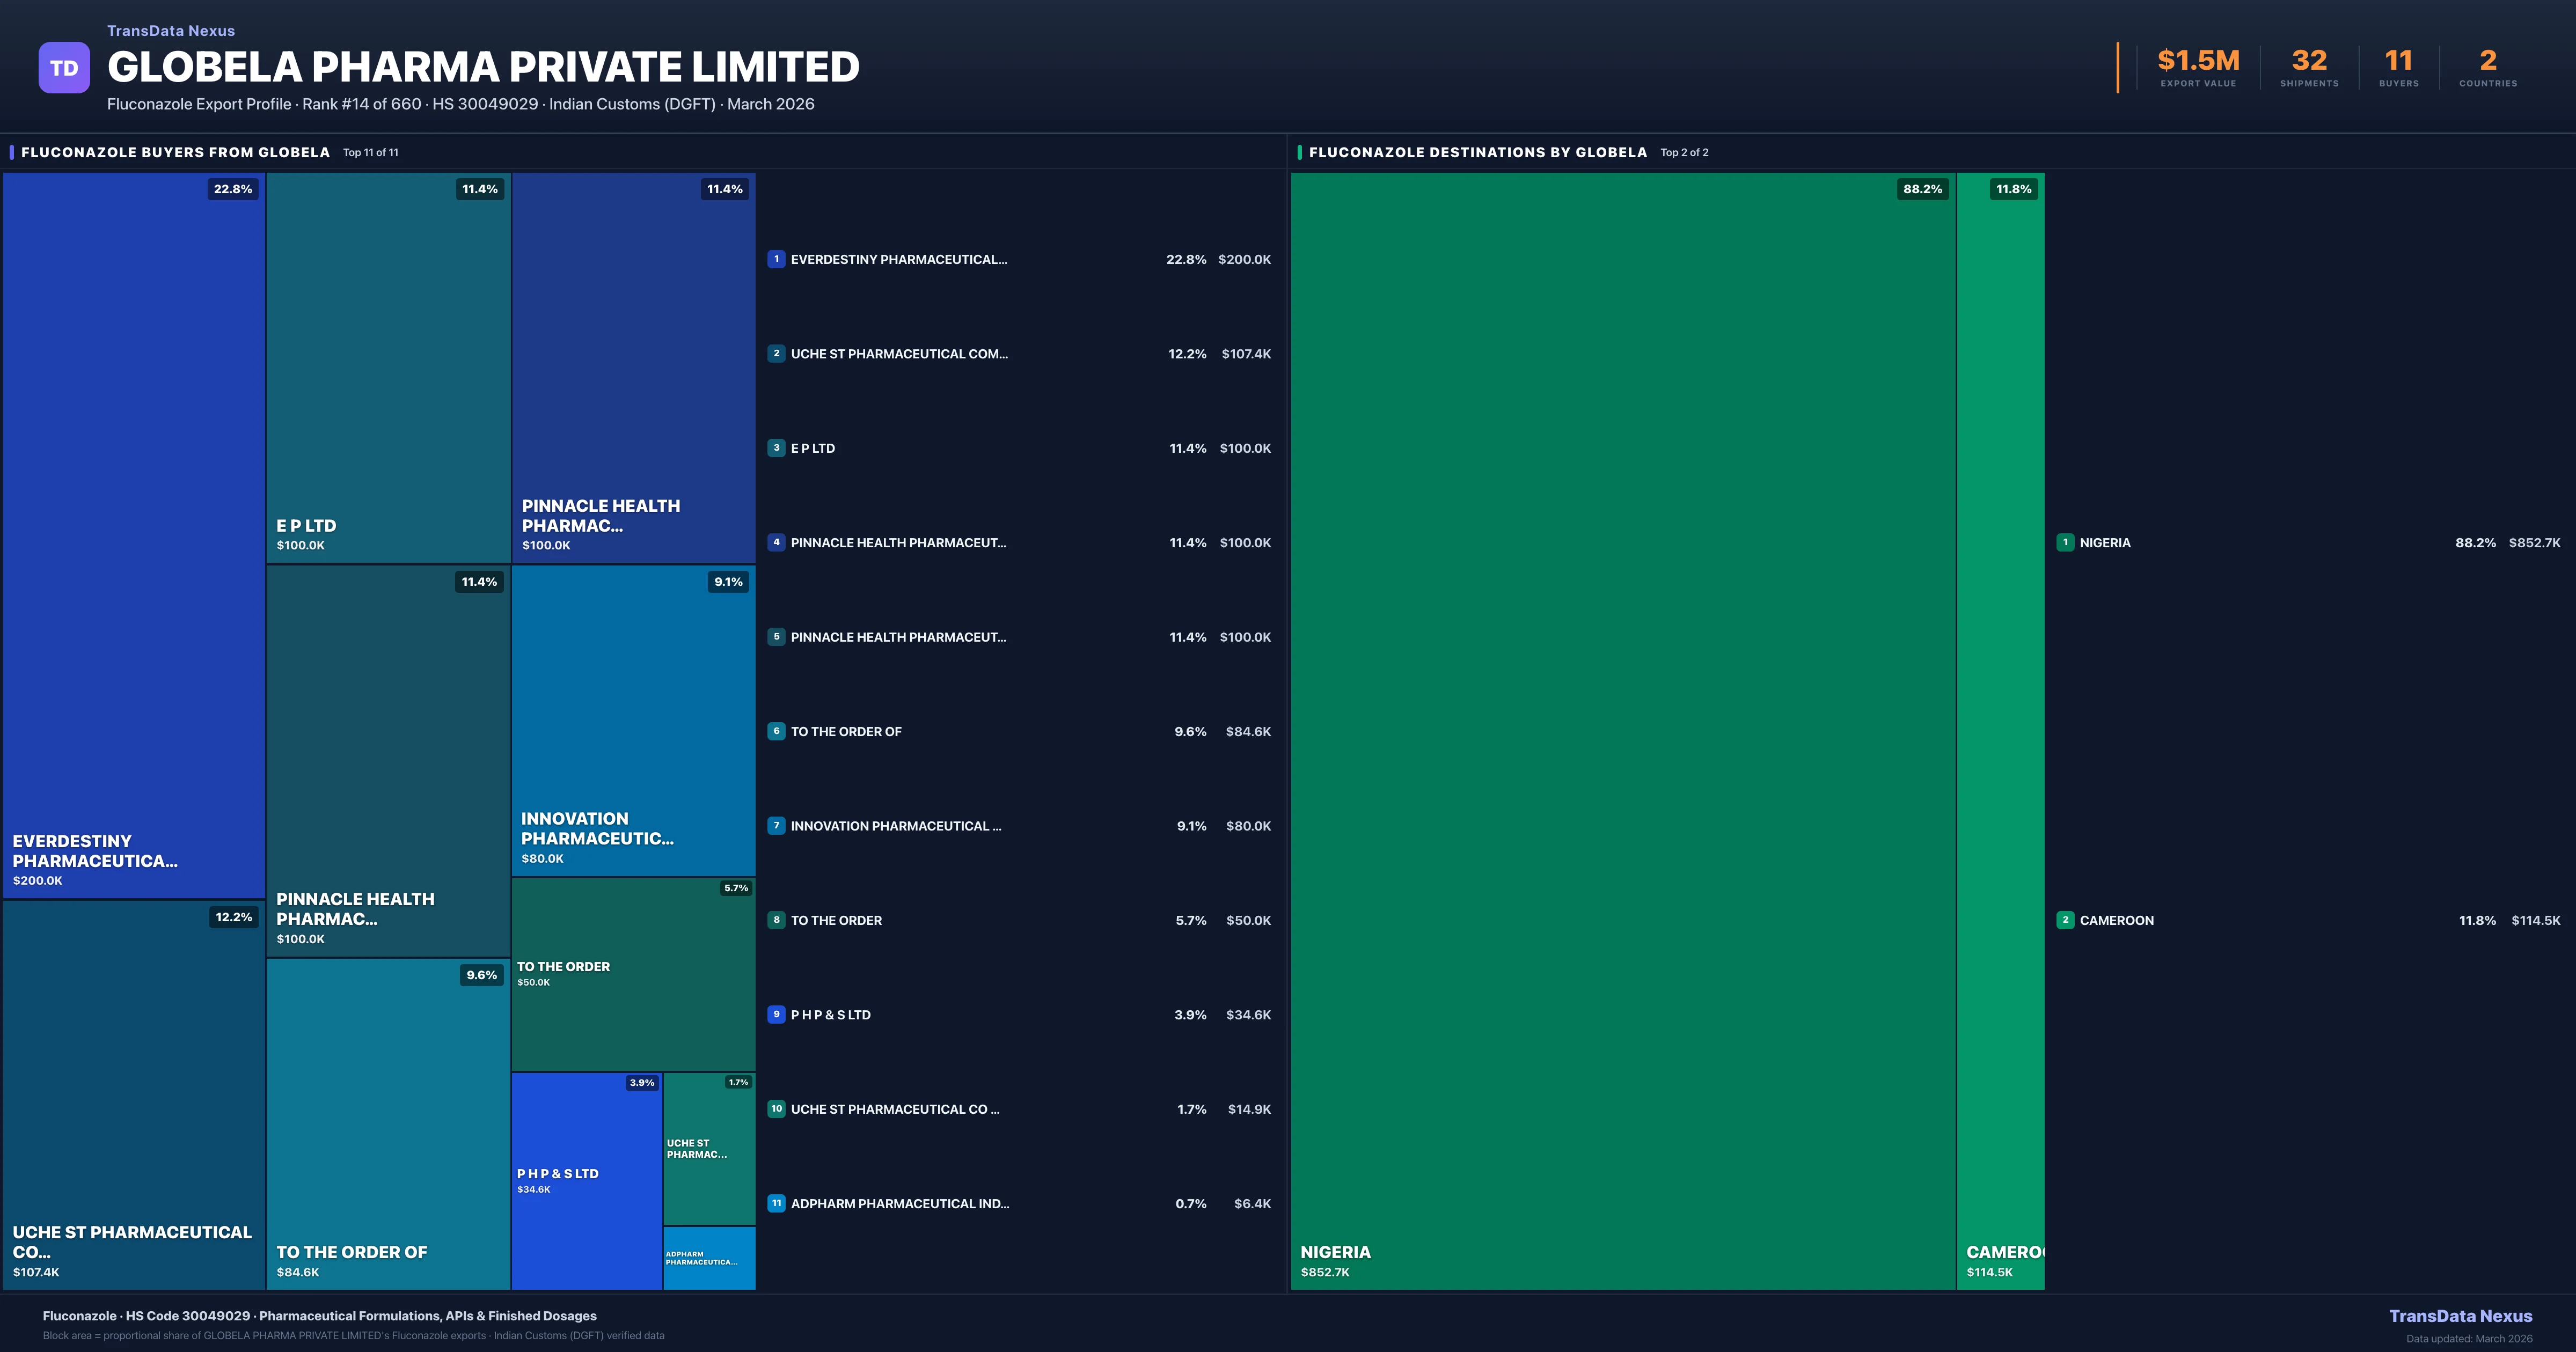Select the Innovation Pharmaceutic treemap block
Screen dimensions: 2576x1352
633,720
